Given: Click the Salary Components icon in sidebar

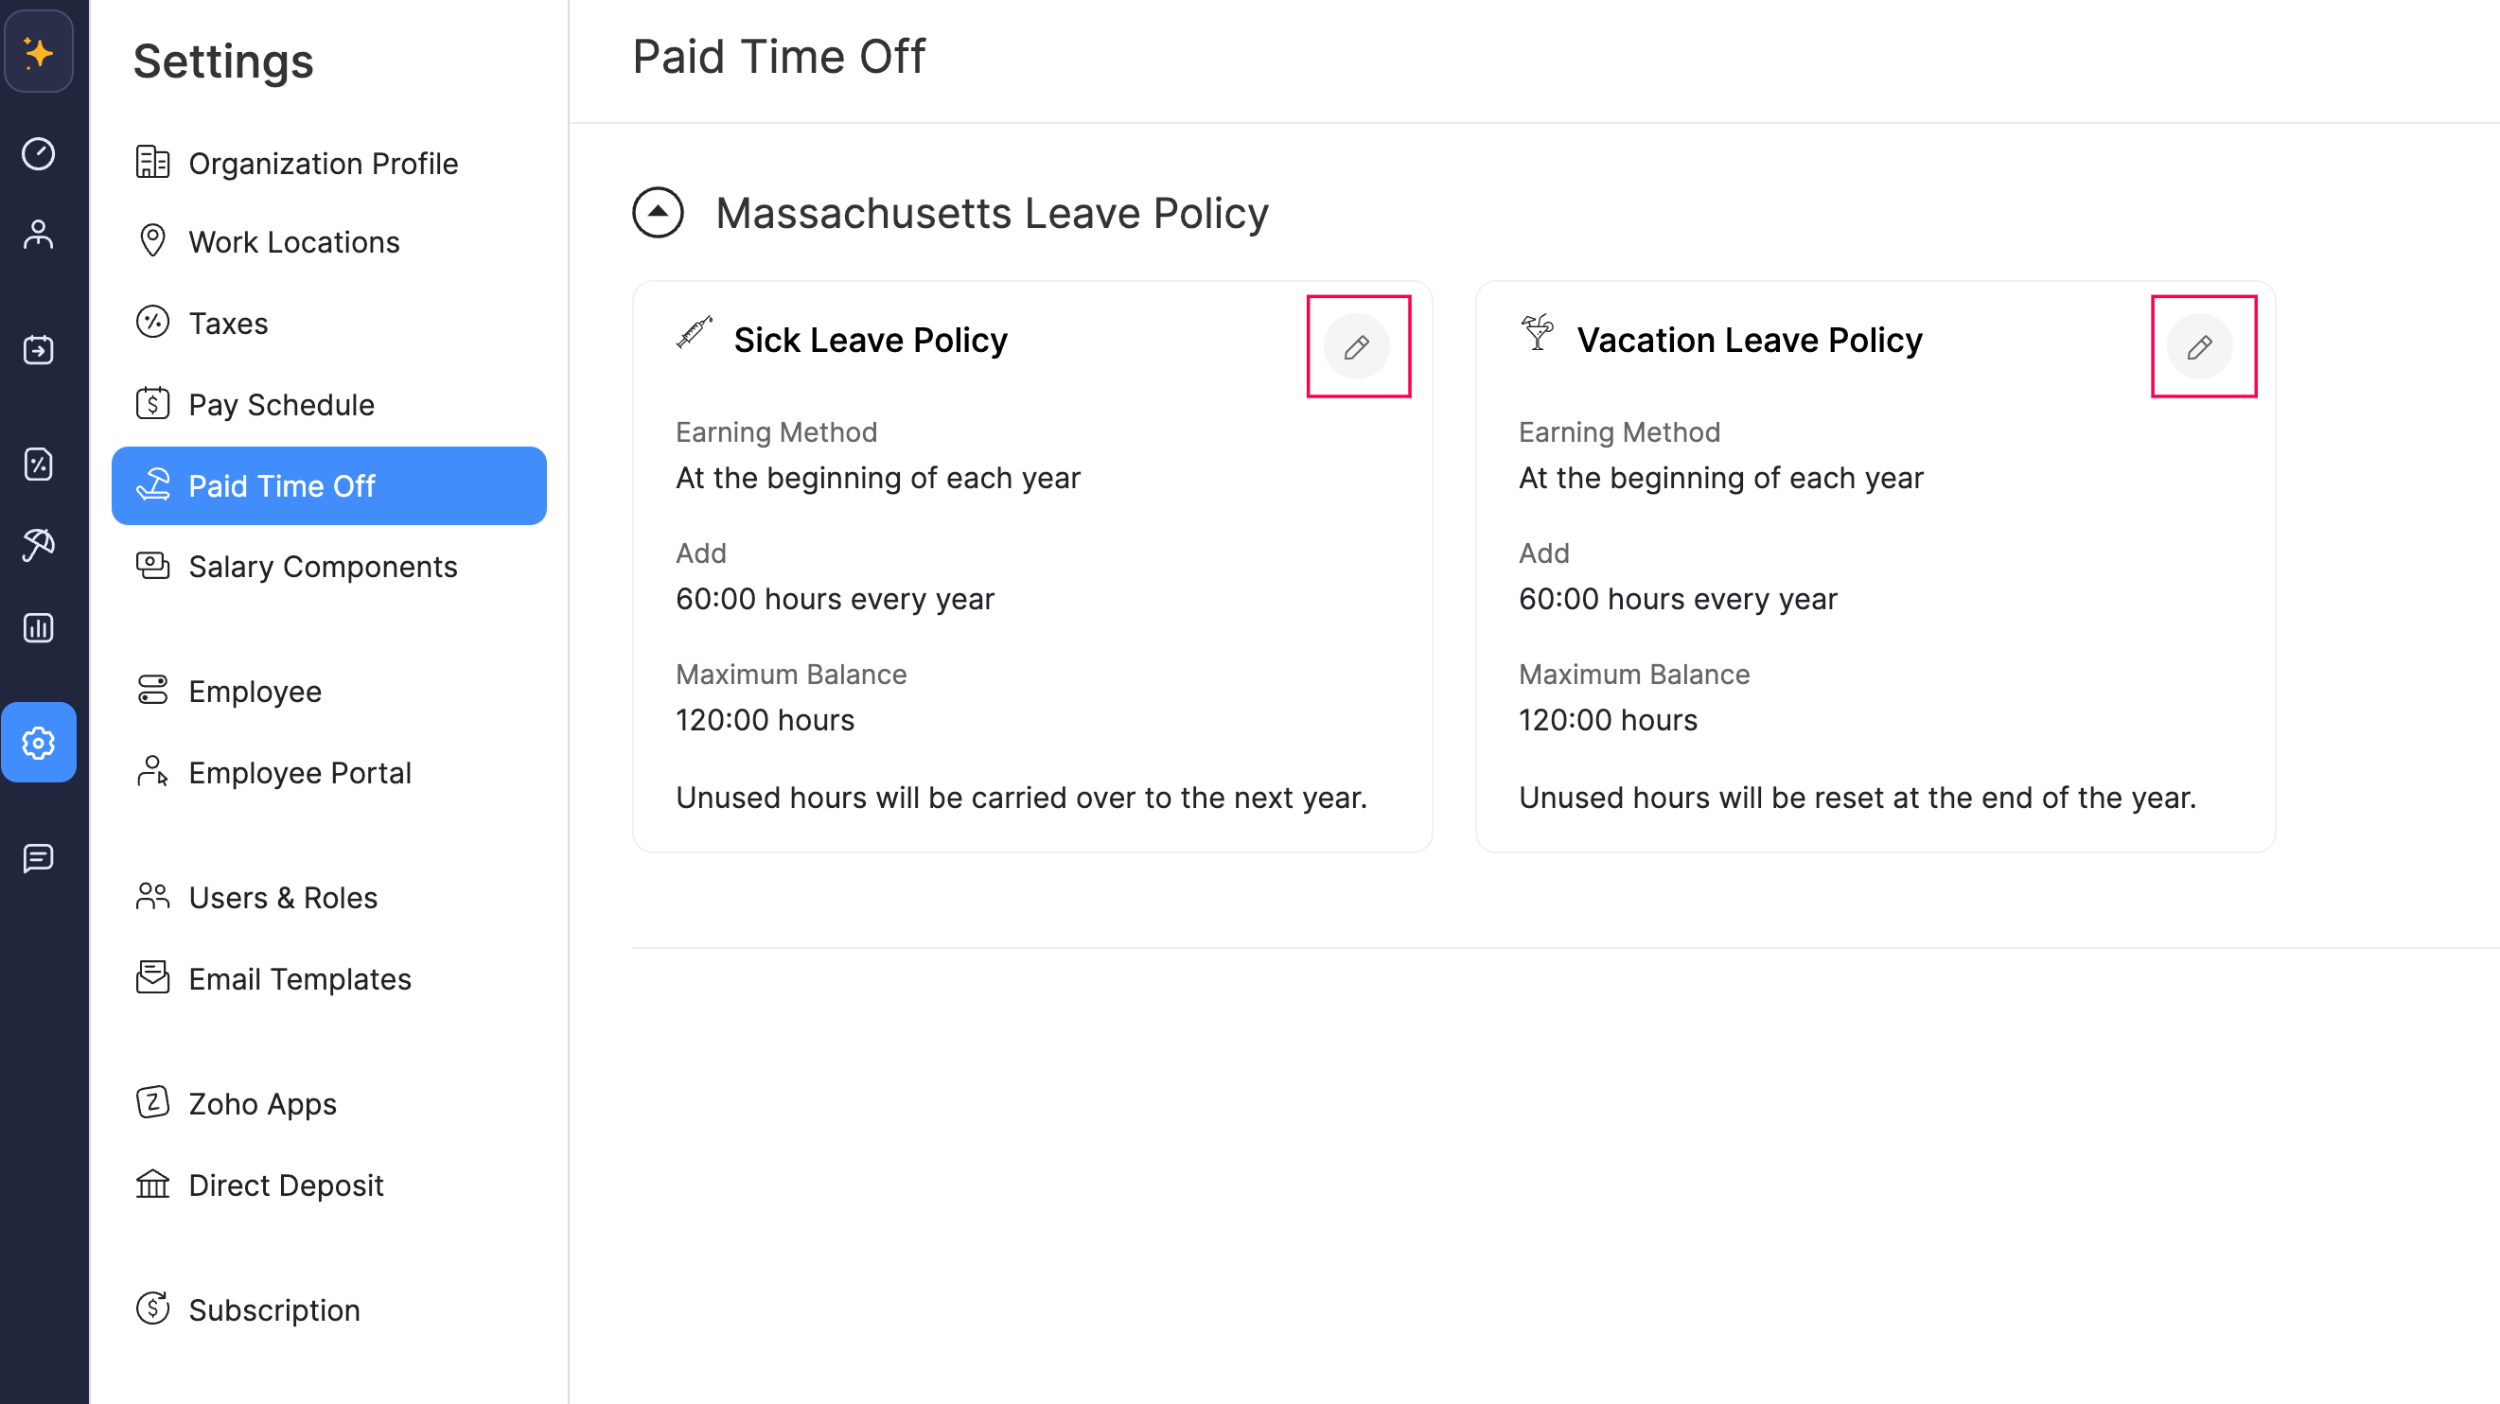Looking at the screenshot, I should click(x=152, y=567).
